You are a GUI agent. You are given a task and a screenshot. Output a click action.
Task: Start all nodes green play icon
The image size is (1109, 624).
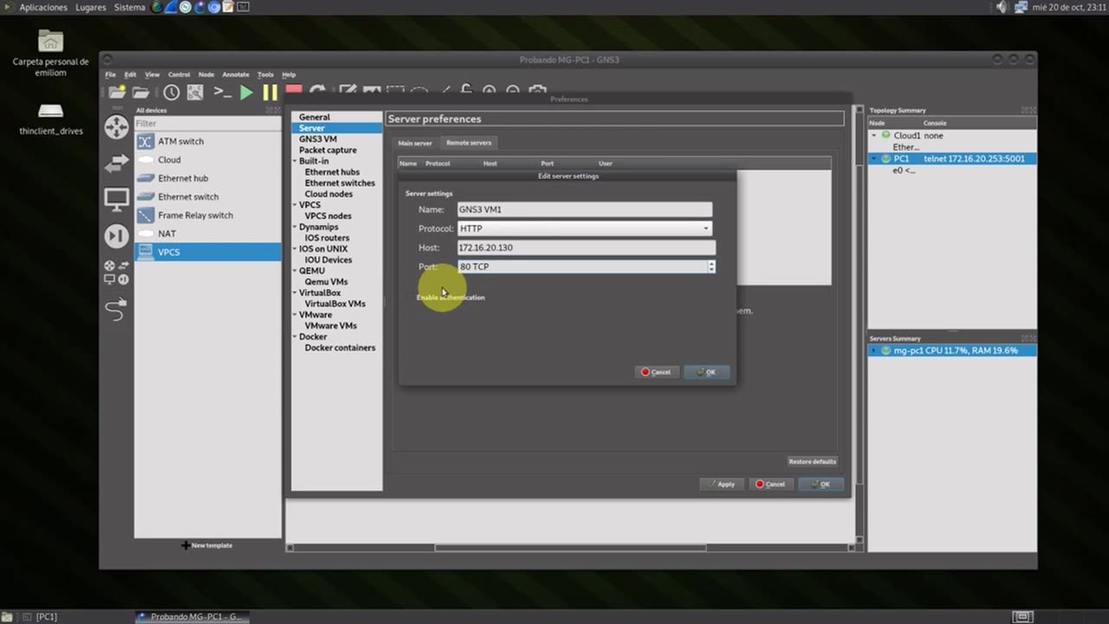pyautogui.click(x=247, y=92)
